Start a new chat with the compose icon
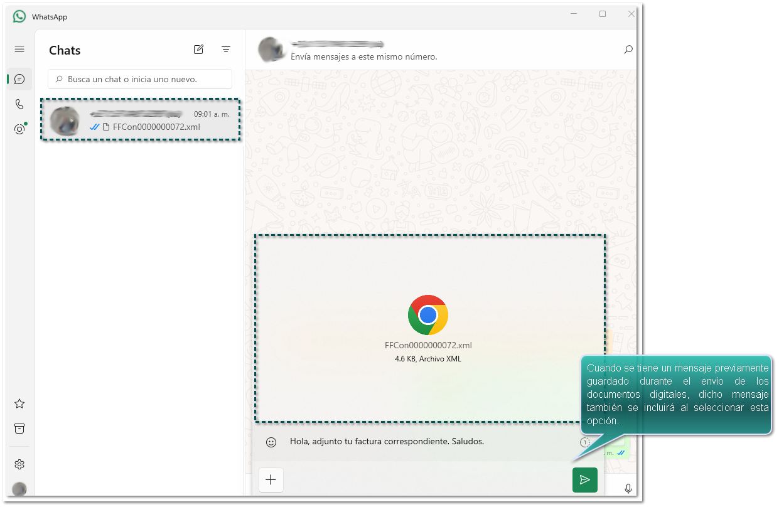 tap(198, 49)
